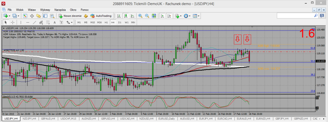Click the Zoom Out magnifier

[147, 16]
